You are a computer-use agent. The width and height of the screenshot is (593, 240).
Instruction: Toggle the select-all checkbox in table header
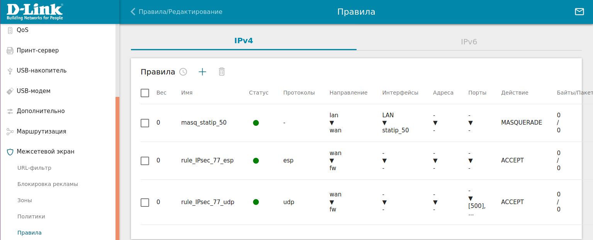point(145,93)
